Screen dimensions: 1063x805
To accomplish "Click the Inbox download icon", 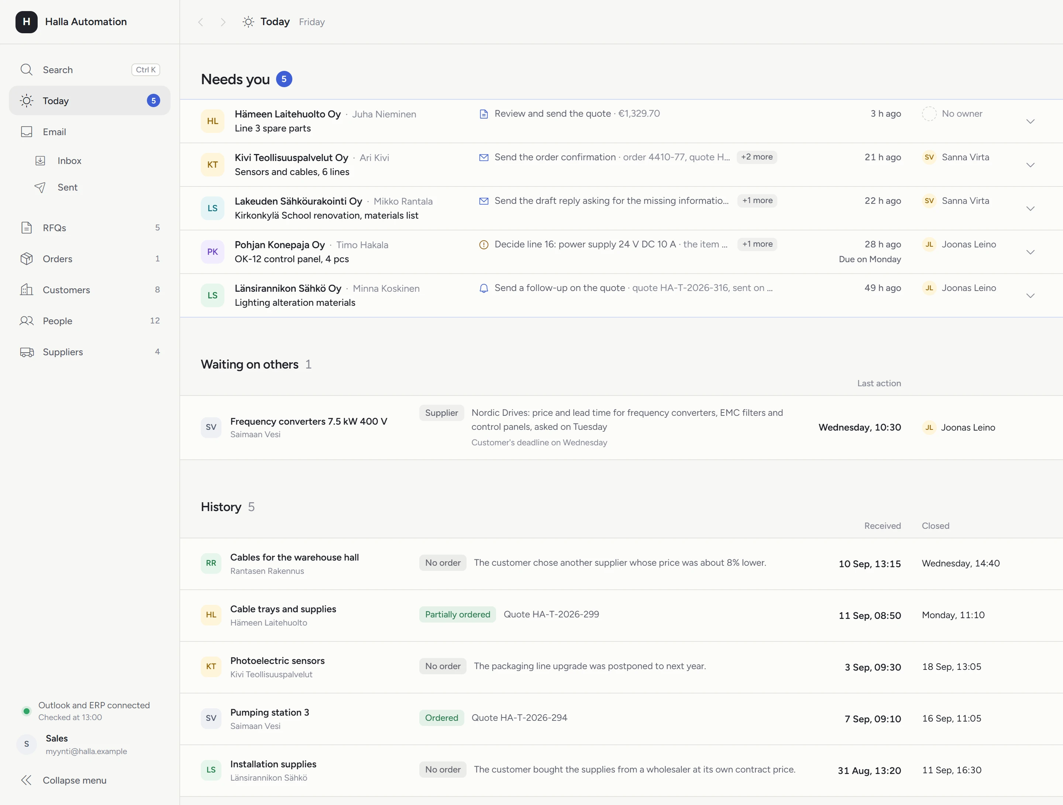I will point(40,161).
